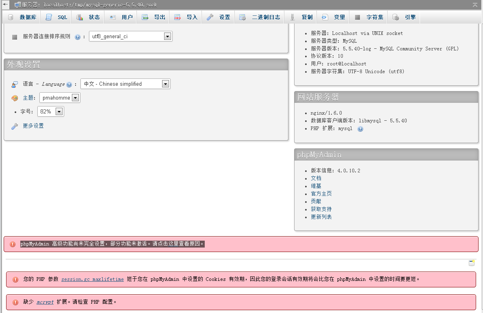Image resolution: width=483 pixels, height=313 pixels.
Task: Click the 导出 tab export icon
Action: coord(145,17)
